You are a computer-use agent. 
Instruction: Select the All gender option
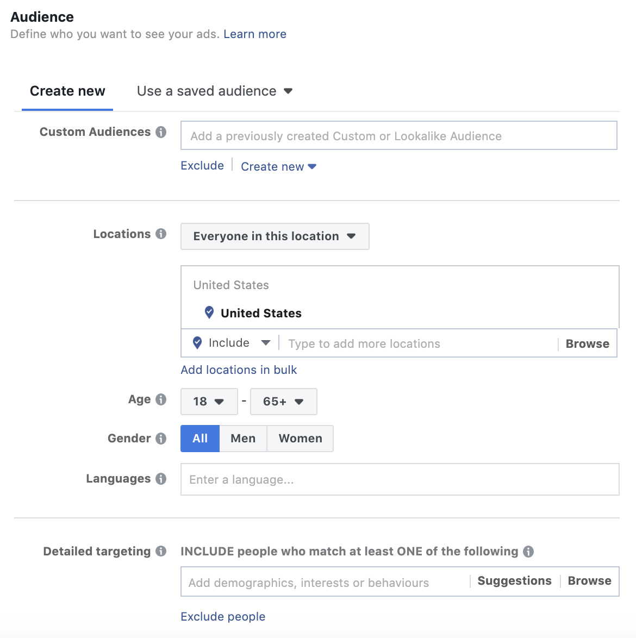pyautogui.click(x=200, y=438)
